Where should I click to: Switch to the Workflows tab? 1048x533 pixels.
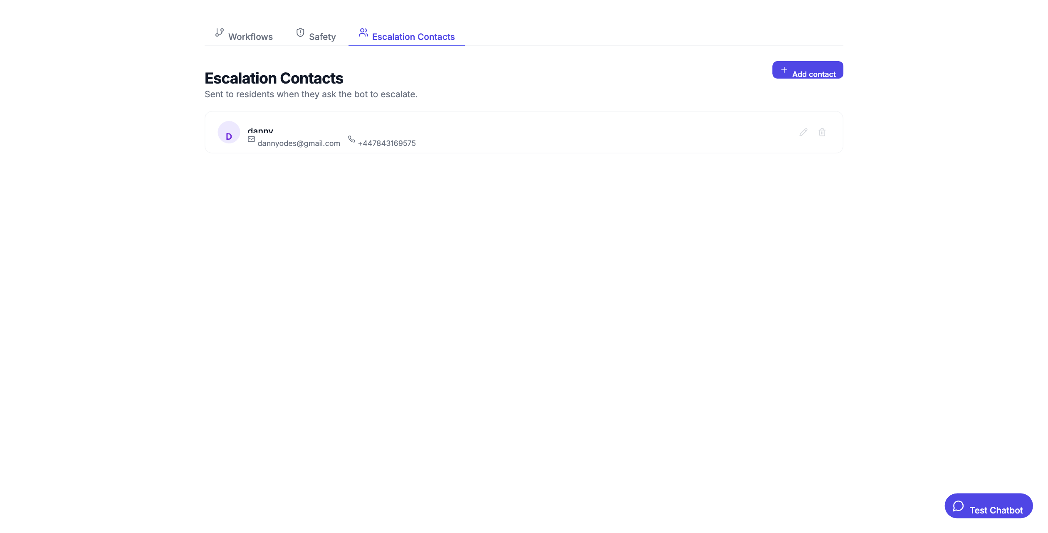tap(250, 37)
